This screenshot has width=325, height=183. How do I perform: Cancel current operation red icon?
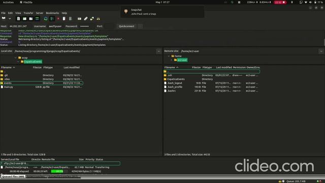tap(58, 19)
